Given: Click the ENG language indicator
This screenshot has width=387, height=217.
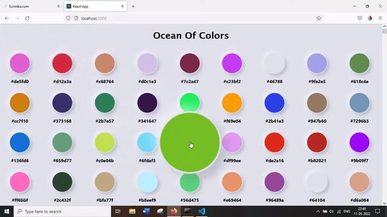Looking at the screenshot, I should (346, 212).
